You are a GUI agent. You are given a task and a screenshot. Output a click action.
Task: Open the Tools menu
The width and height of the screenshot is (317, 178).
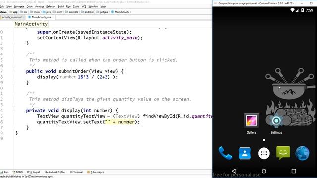76,6
